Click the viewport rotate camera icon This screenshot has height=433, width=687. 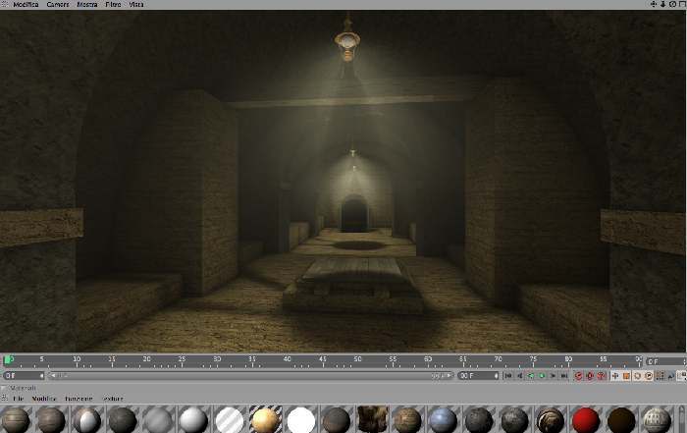click(x=672, y=4)
